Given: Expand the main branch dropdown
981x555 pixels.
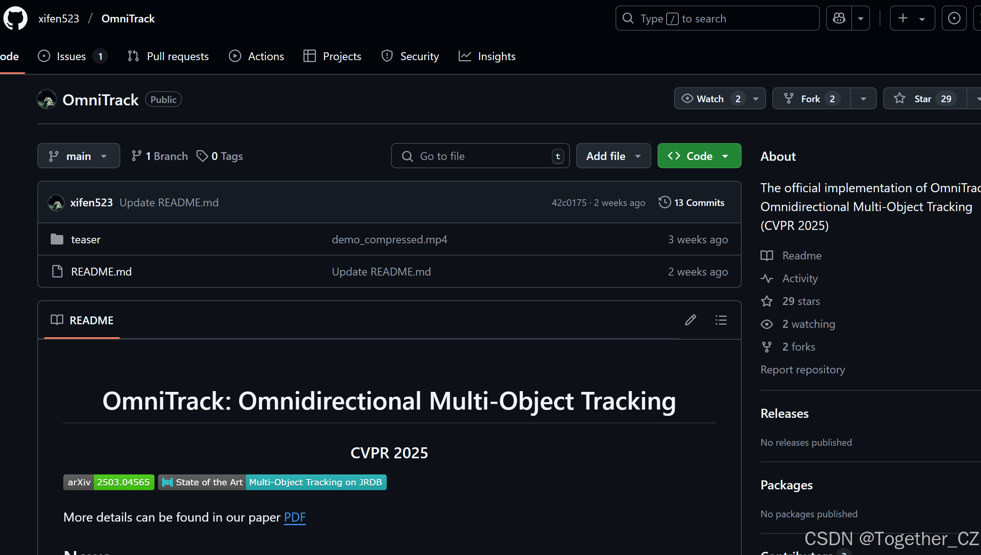Looking at the screenshot, I should click(79, 156).
